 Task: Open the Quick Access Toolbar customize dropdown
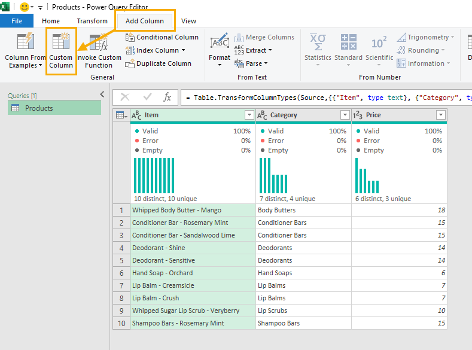pos(40,8)
